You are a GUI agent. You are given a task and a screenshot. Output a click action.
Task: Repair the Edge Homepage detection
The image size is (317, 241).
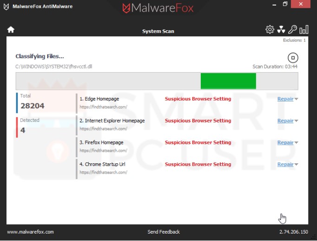click(285, 99)
